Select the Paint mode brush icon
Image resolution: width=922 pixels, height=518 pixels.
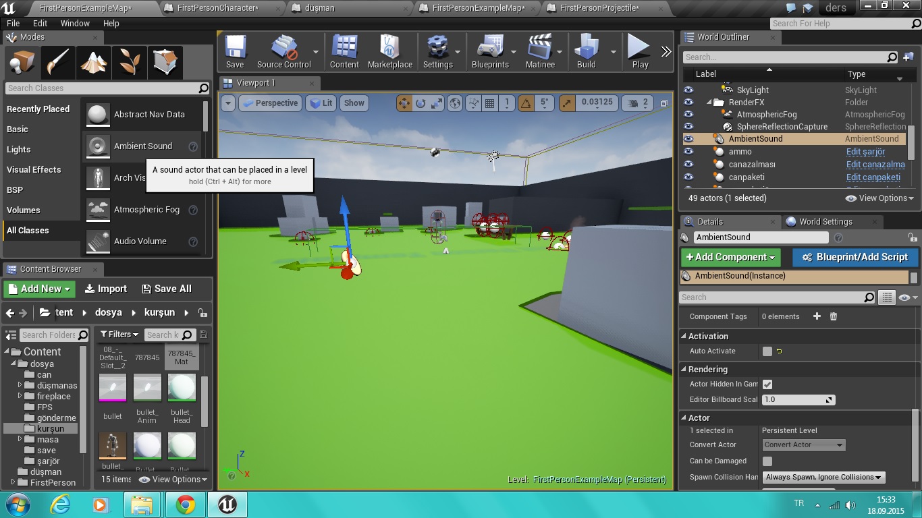[57, 63]
